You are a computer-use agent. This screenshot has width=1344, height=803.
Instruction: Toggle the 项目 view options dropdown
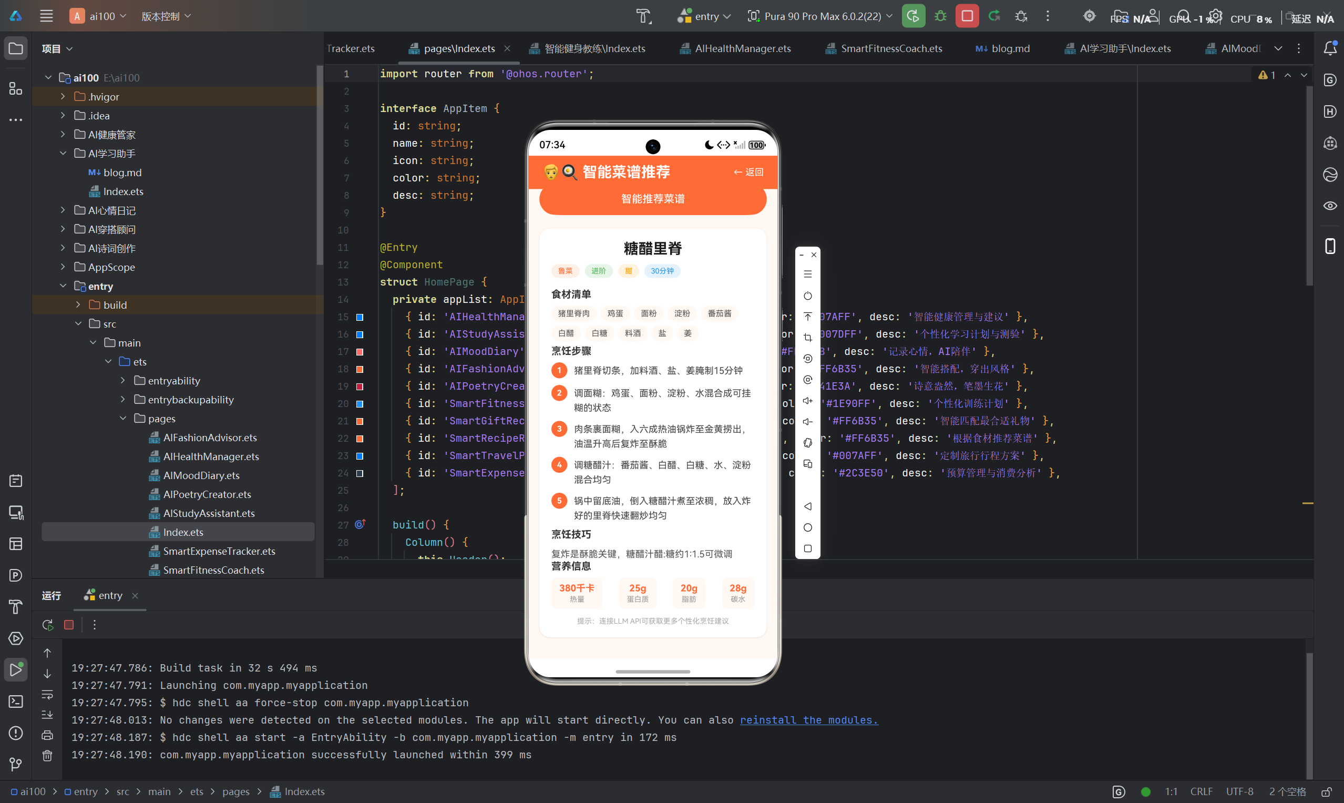pos(57,49)
